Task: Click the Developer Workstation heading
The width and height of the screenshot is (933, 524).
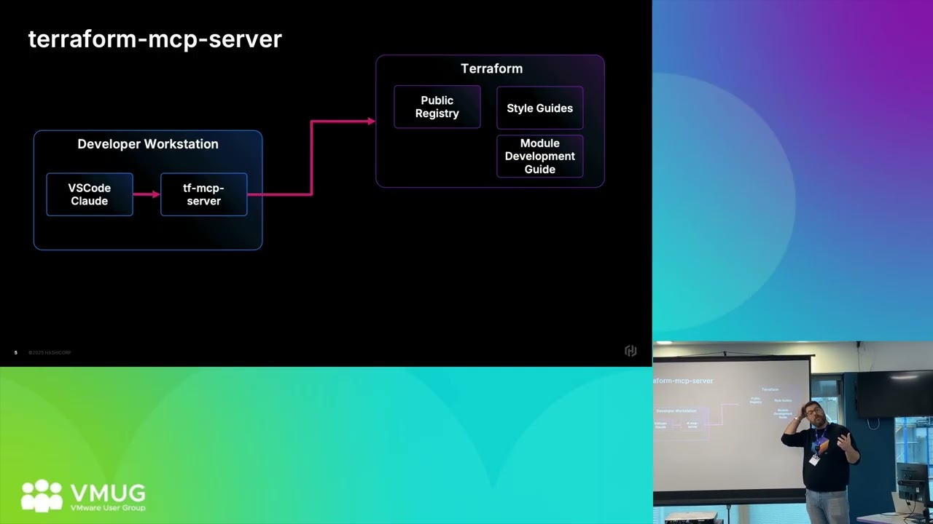Action: tap(148, 144)
